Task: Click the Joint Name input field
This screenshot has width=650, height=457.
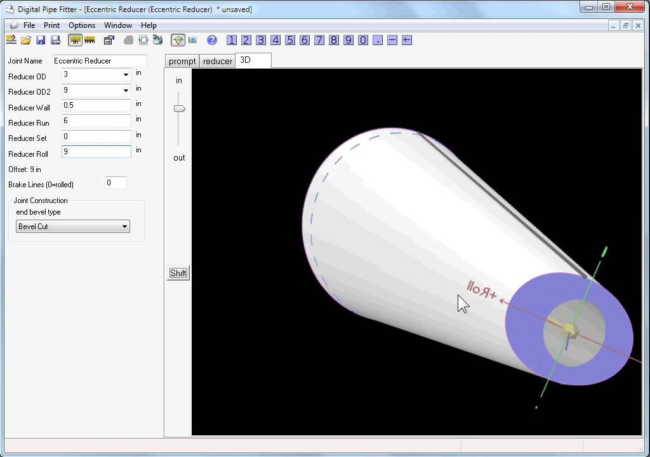Action: (100, 61)
